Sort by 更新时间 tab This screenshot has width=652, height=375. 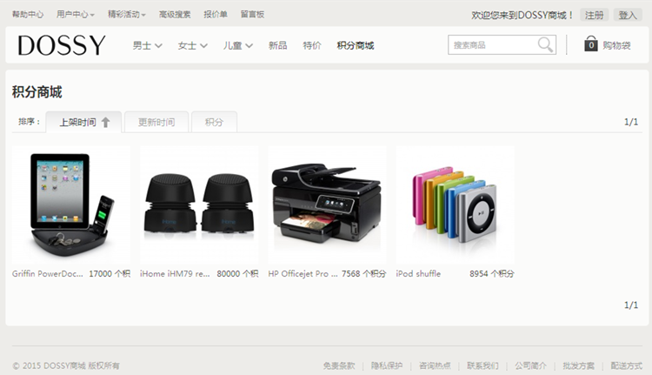coord(156,122)
